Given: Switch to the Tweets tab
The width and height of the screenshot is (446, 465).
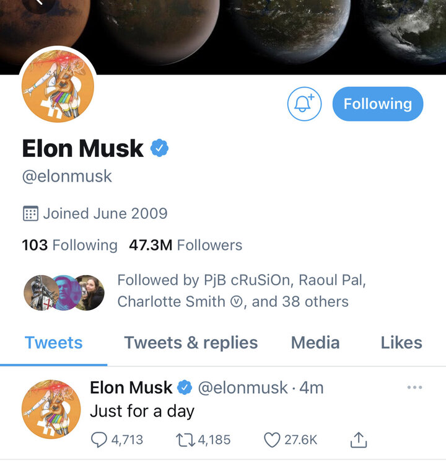Looking at the screenshot, I should (x=53, y=343).
